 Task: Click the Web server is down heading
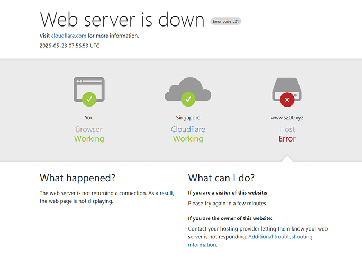coord(122,20)
